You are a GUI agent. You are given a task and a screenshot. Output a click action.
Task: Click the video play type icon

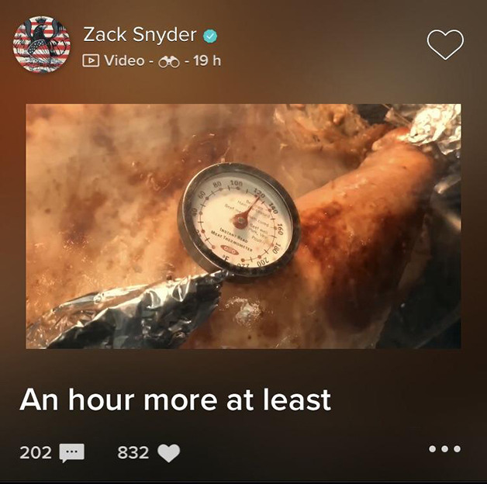tap(91, 60)
